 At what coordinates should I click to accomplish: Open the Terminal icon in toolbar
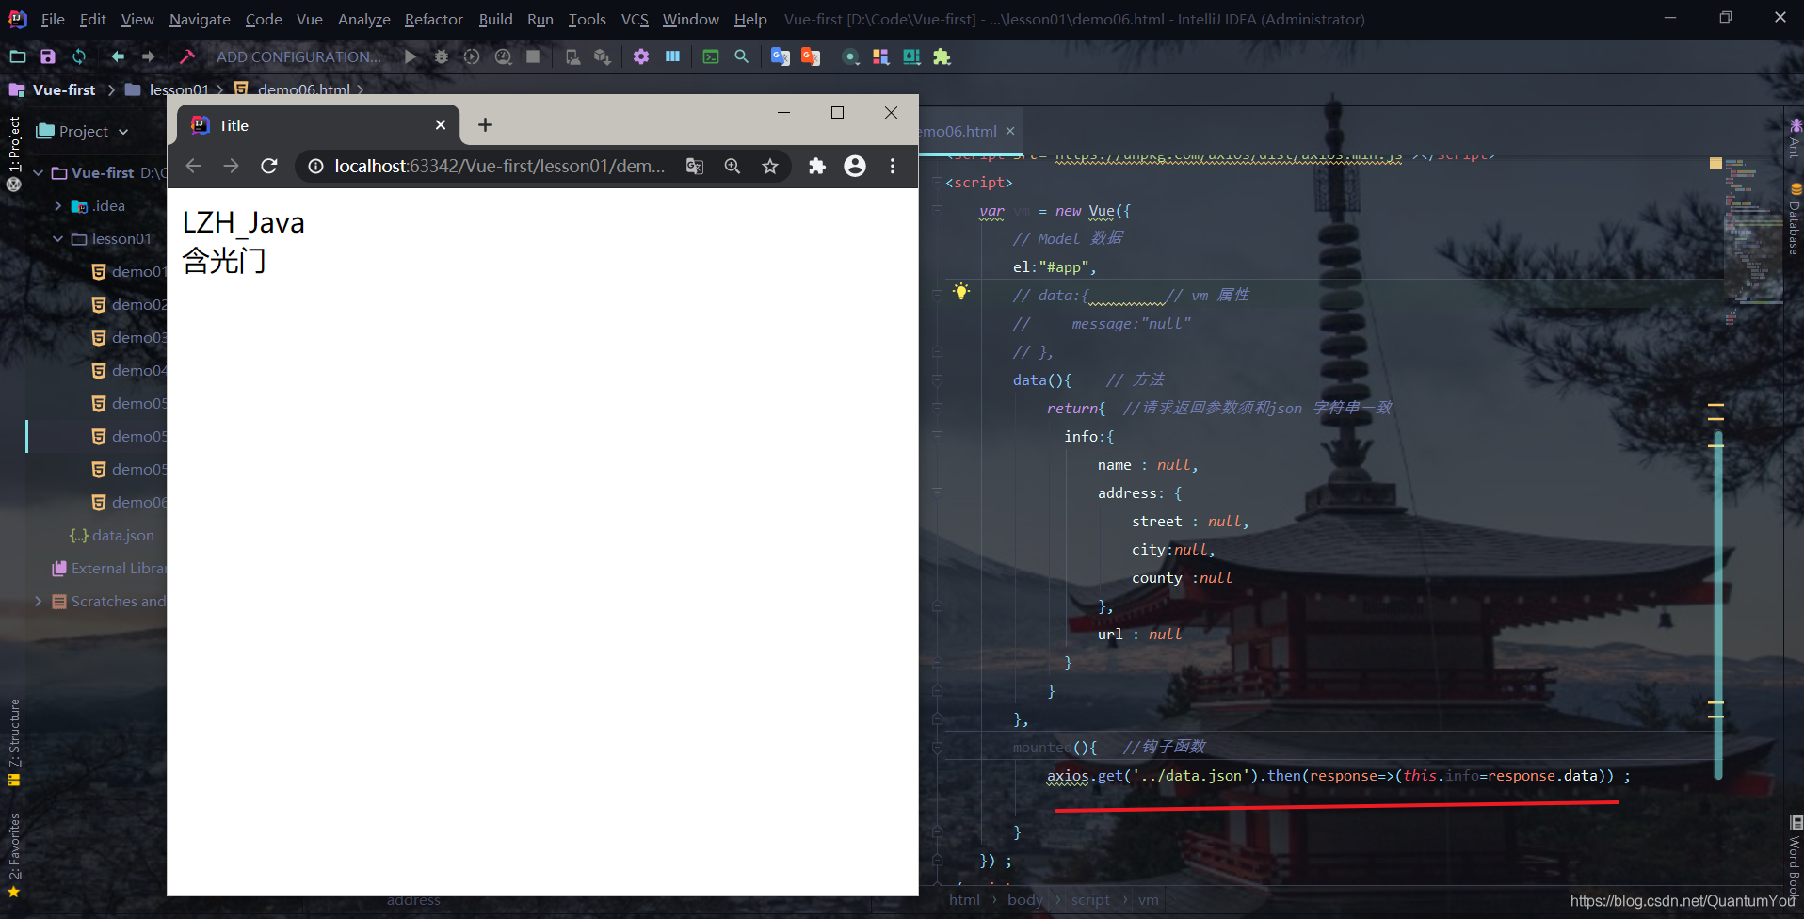711,56
